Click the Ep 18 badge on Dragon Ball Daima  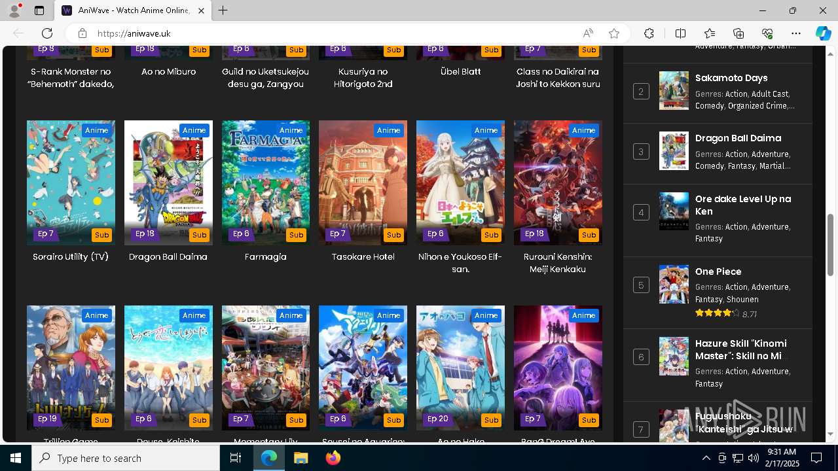[x=145, y=234]
